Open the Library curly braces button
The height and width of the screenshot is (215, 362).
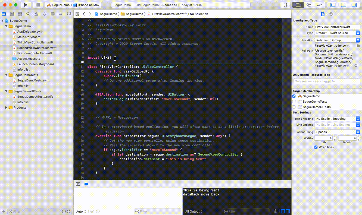(285, 5)
